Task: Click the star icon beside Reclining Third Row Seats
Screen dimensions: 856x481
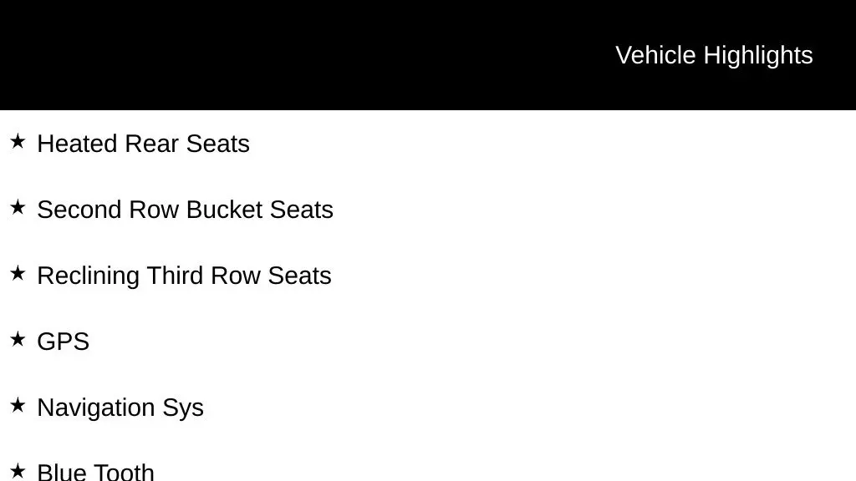Action: tap(18, 273)
